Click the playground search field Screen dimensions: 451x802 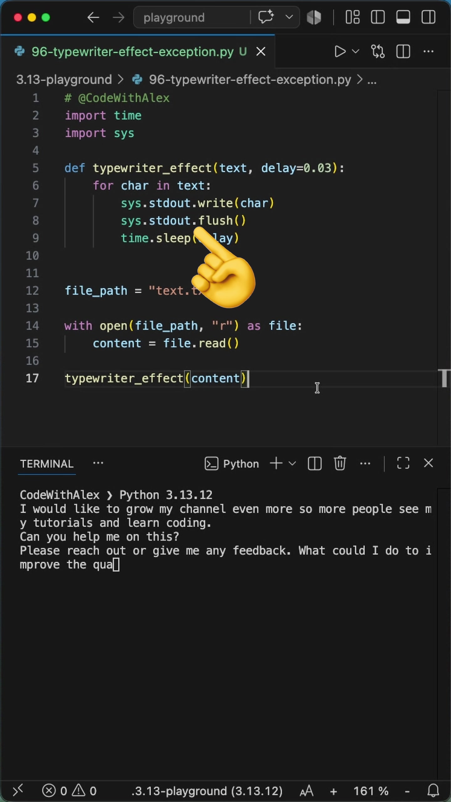tap(192, 18)
